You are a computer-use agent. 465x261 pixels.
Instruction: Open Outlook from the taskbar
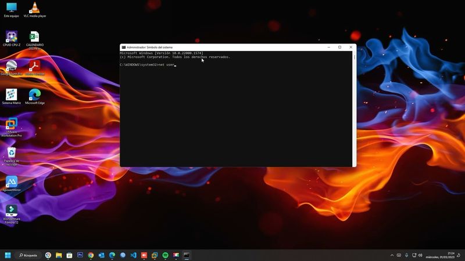click(101, 255)
